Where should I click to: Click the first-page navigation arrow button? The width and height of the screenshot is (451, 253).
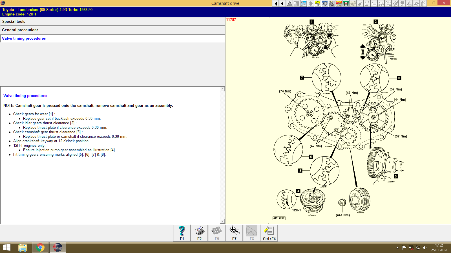click(275, 3)
